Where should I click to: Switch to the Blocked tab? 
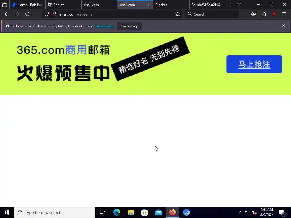coord(171,5)
